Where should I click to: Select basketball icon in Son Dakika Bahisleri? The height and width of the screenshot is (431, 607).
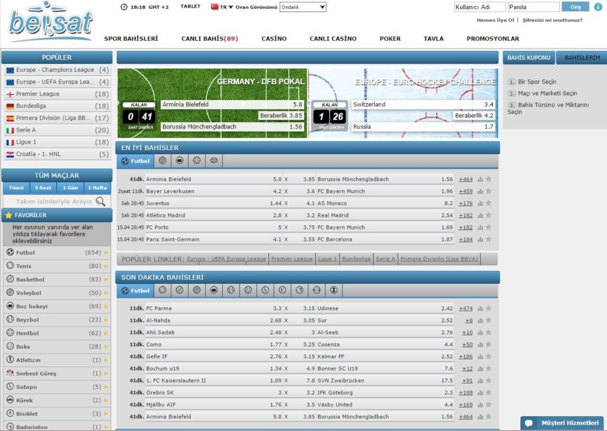tap(180, 290)
